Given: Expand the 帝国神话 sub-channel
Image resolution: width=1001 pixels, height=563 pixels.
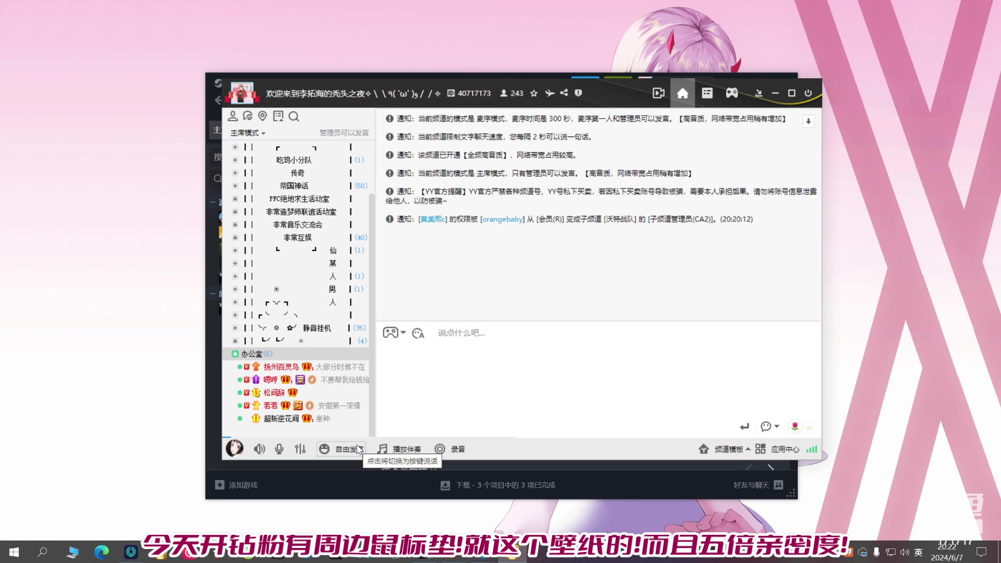Looking at the screenshot, I should click(x=235, y=186).
